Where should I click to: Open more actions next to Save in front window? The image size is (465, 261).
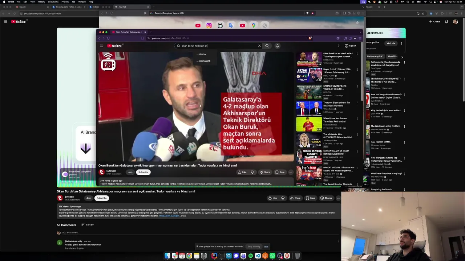coord(291,172)
